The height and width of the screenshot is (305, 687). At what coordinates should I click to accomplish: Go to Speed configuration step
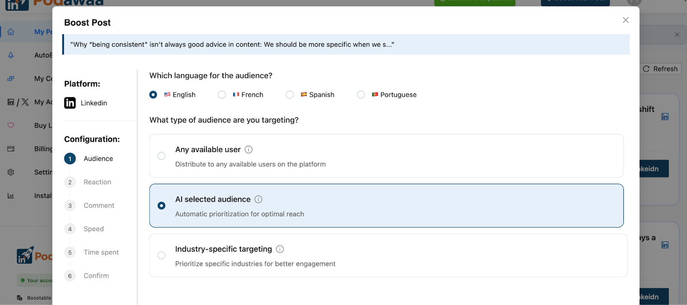pos(84,229)
